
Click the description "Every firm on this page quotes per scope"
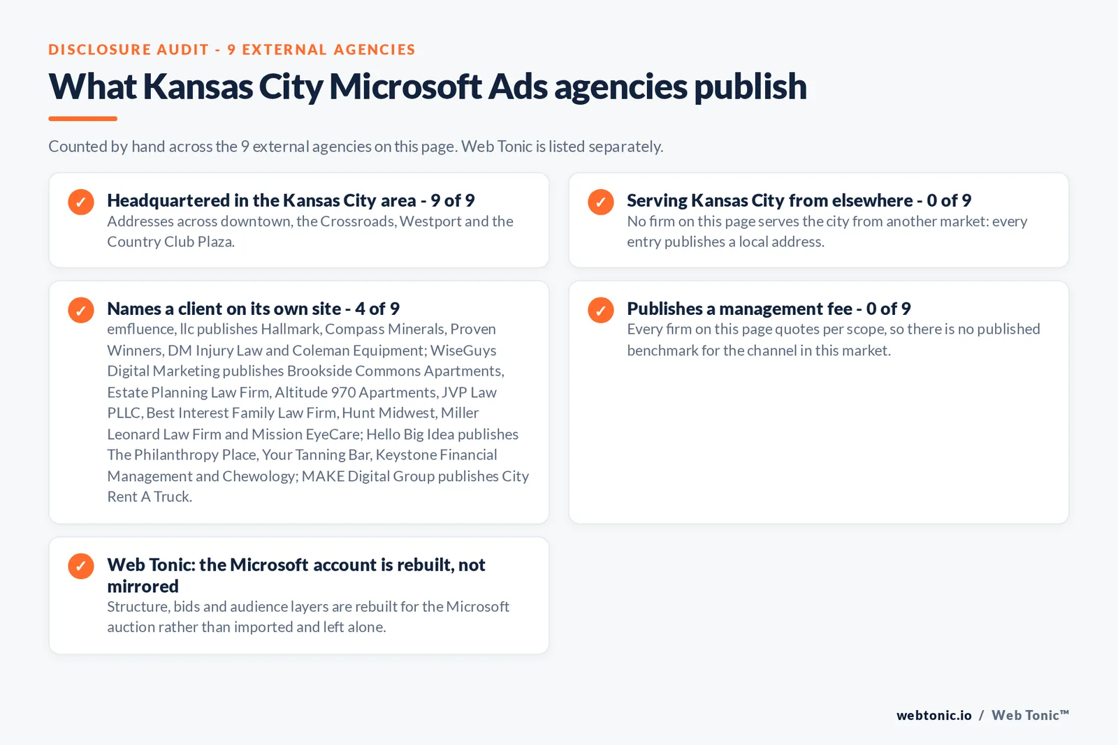coord(834,339)
